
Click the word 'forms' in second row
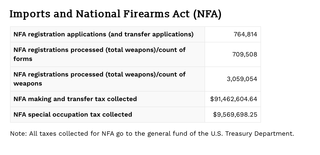(x=23, y=59)
